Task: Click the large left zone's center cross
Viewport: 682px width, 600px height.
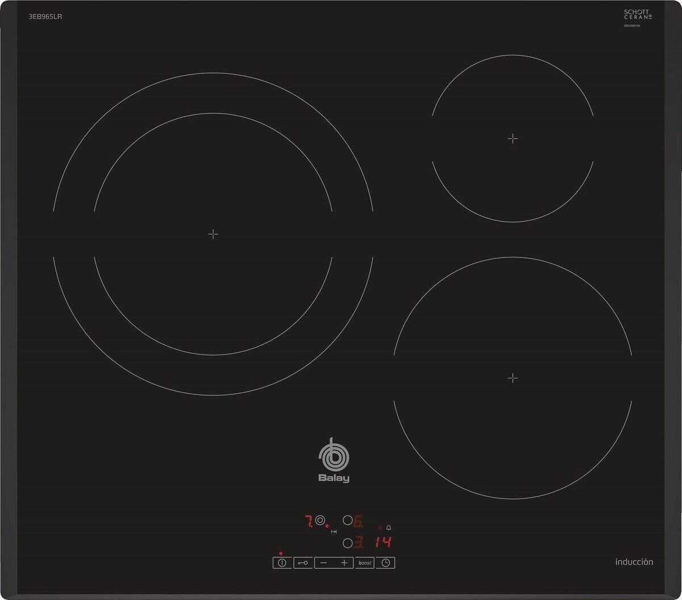Action: (x=213, y=234)
